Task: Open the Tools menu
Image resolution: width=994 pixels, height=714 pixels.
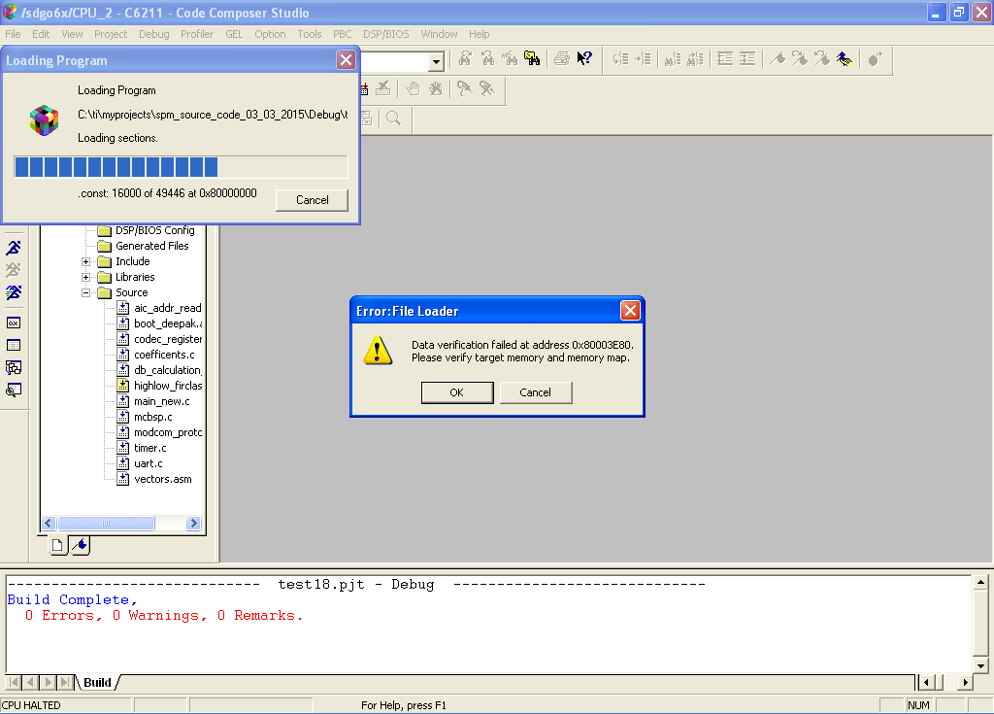Action: 310,34
